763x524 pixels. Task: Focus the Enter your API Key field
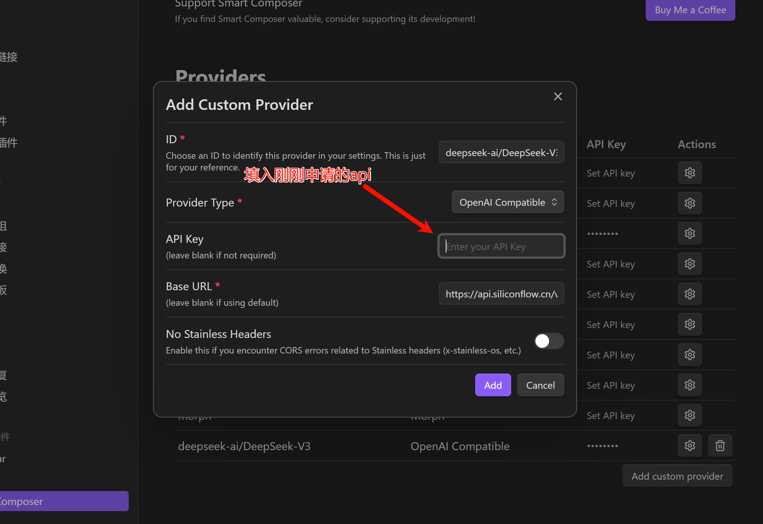click(x=501, y=247)
